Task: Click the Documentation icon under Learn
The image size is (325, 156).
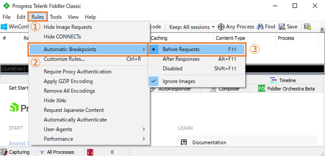Action: pyautogui.click(x=184, y=142)
